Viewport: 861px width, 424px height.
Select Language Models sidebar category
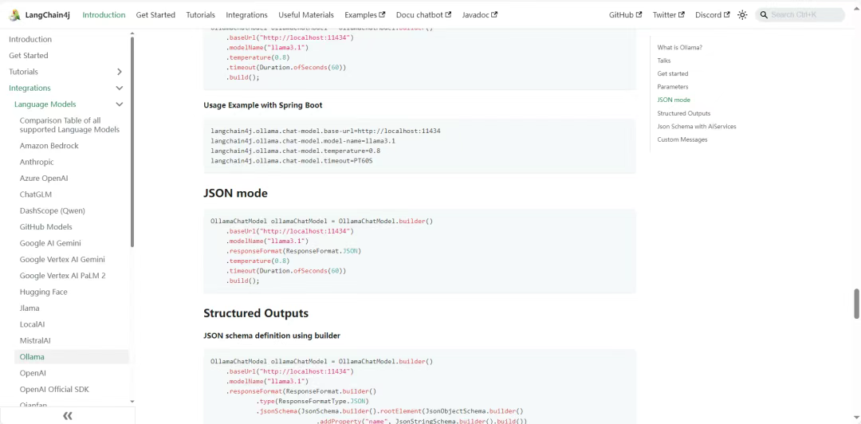(45, 104)
